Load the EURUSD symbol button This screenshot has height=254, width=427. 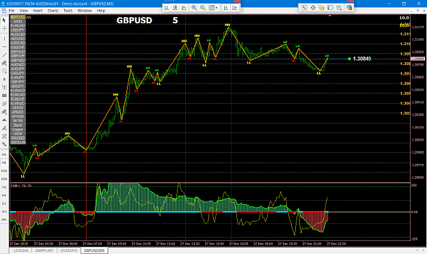coord(18,26)
